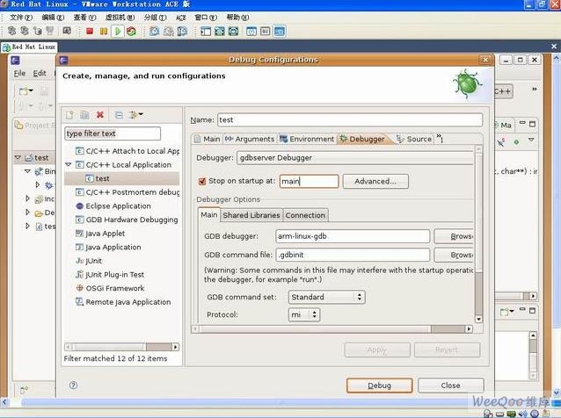
Task: Click the Close button
Action: (450, 386)
